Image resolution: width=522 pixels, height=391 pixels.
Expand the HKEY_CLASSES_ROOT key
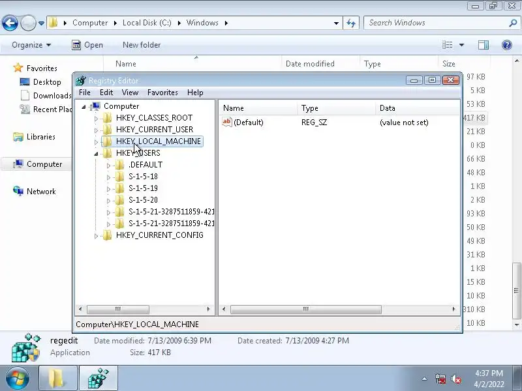pos(96,119)
